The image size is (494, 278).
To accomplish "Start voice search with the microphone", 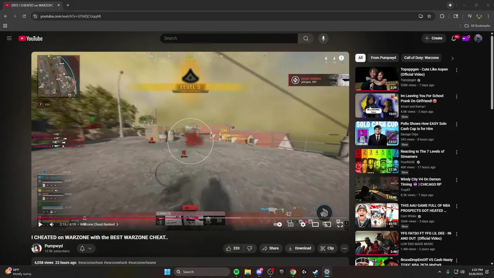I will [323, 38].
